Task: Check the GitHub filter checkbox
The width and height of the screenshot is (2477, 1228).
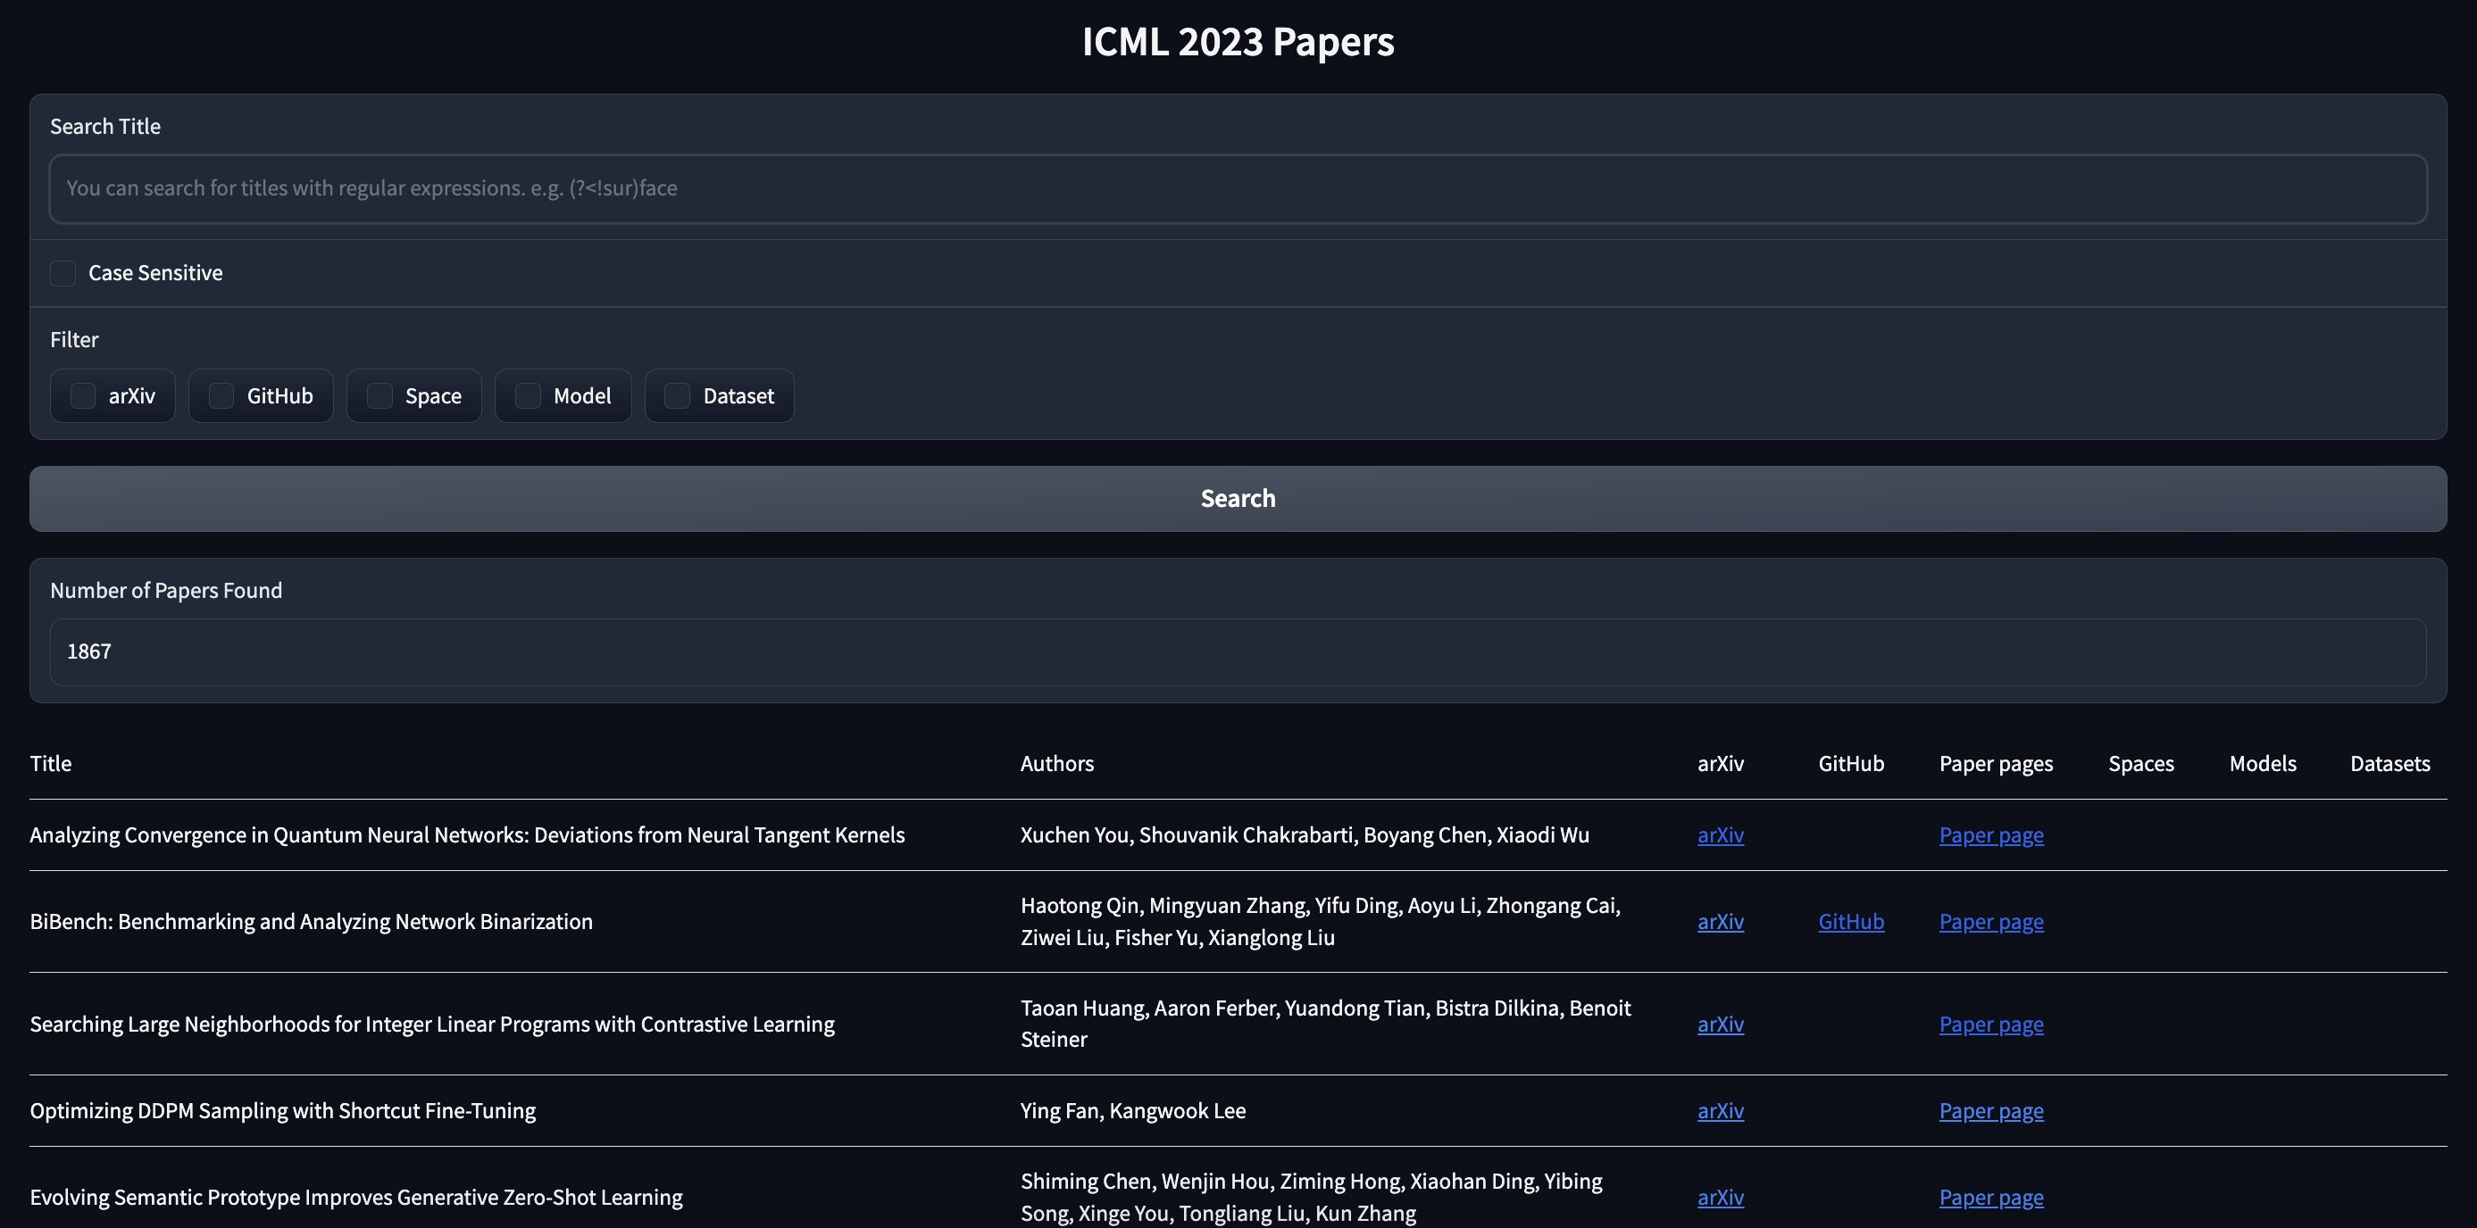Action: [221, 395]
